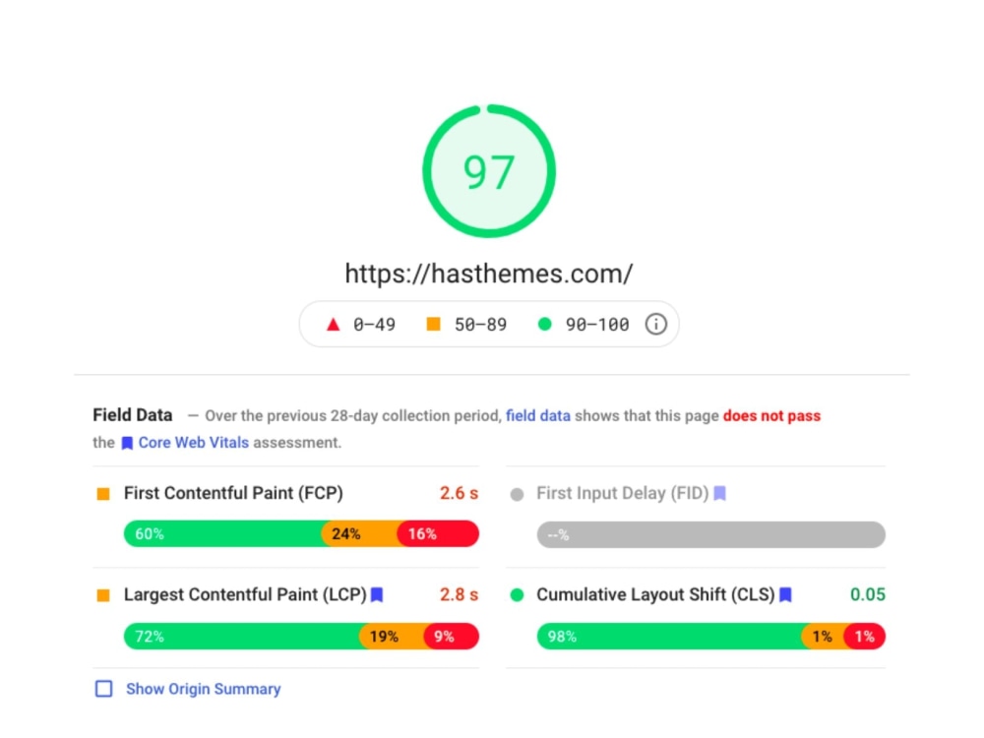Click the gray dot beside First Input Delay
Image resolution: width=984 pixels, height=738 pixels.
tap(518, 495)
